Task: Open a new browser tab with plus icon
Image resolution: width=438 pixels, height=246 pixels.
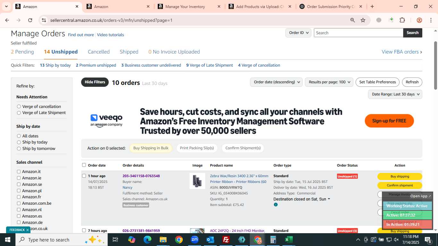Action: pyautogui.click(x=372, y=6)
